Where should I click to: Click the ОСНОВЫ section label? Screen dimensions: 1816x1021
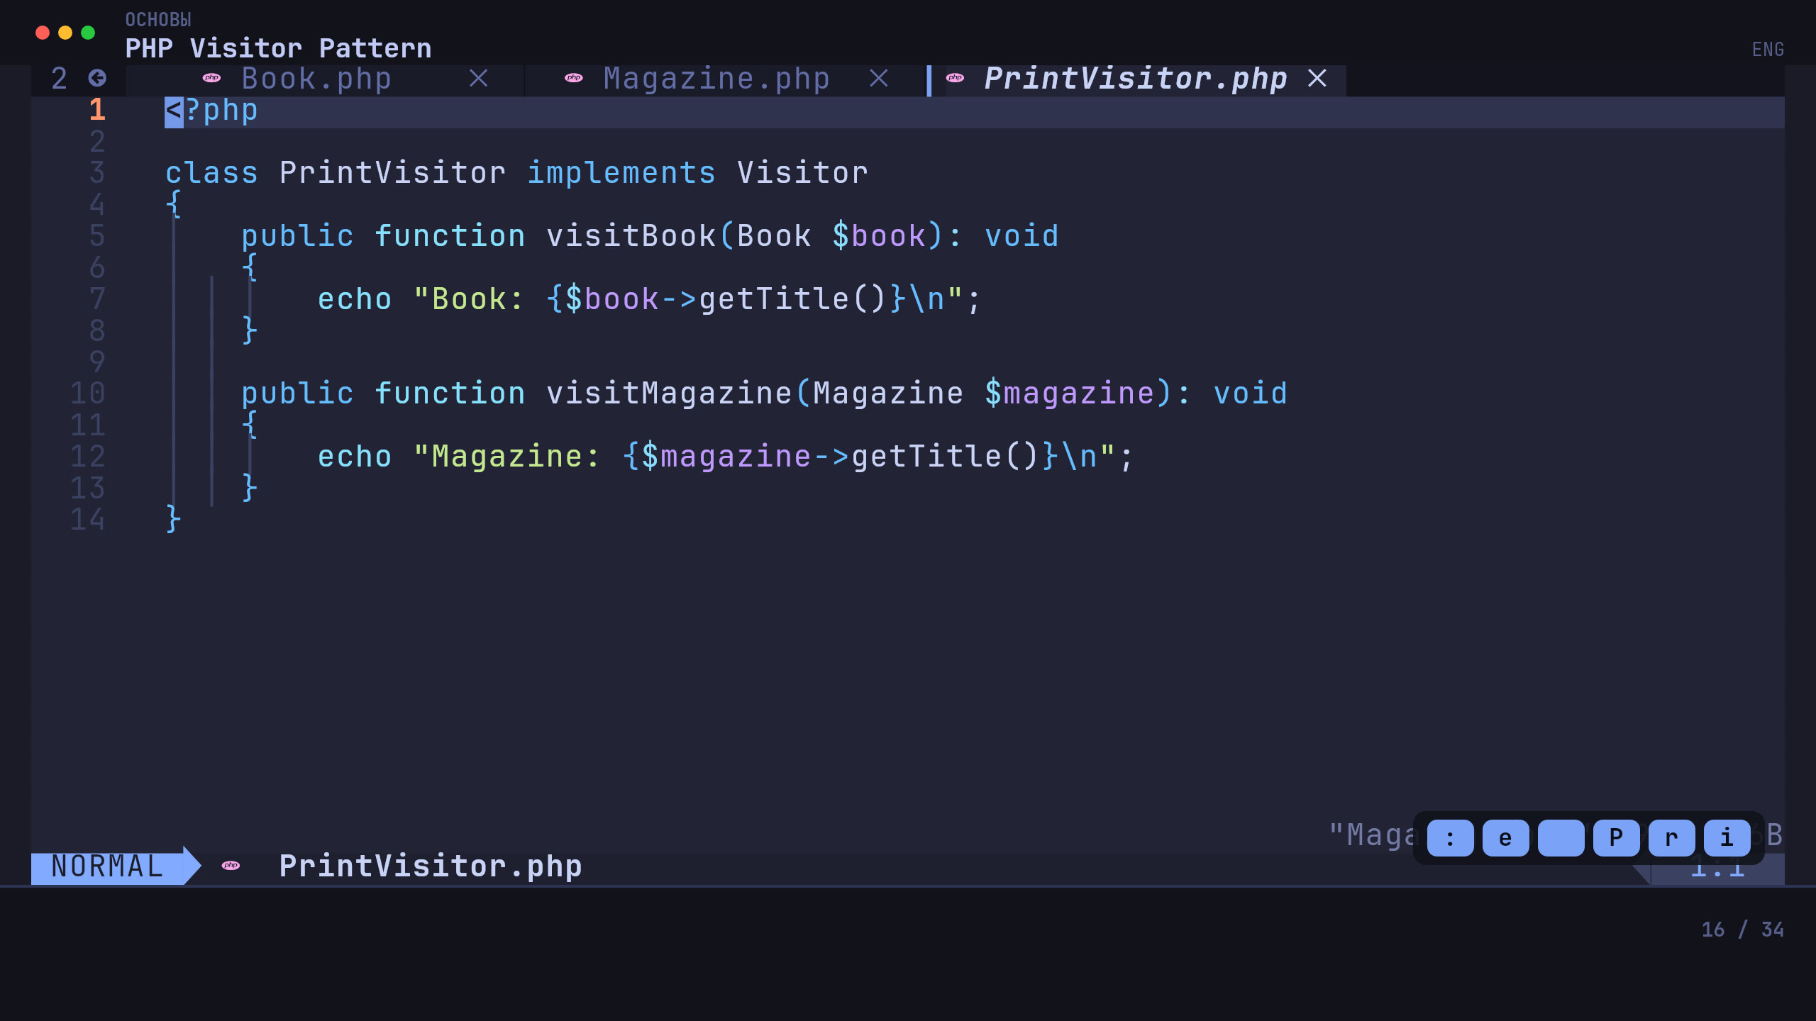[x=158, y=20]
